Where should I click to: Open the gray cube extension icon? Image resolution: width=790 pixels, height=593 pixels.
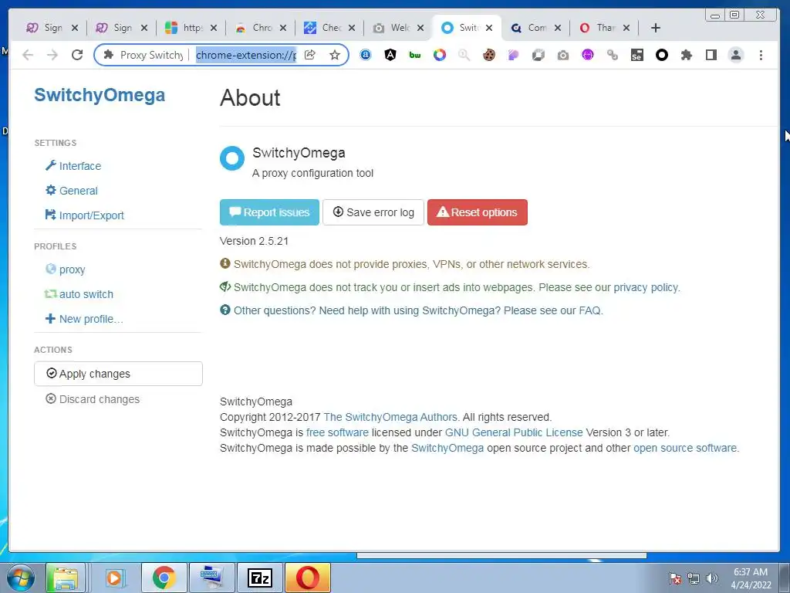pyautogui.click(x=538, y=55)
